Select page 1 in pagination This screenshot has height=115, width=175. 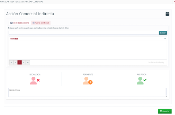click(20, 63)
